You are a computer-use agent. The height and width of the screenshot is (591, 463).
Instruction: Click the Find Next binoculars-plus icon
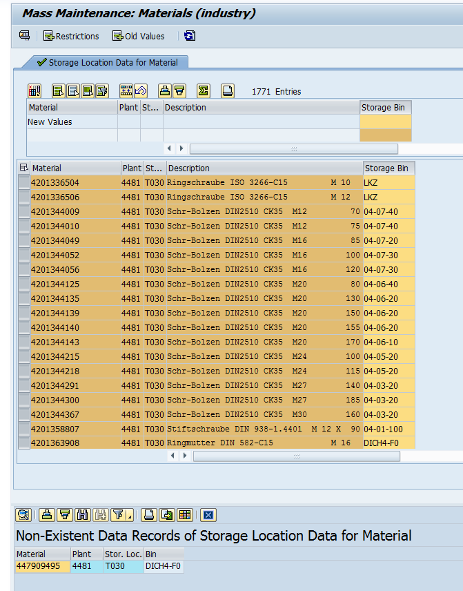(x=100, y=515)
